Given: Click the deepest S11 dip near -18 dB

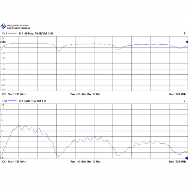Looking at the screenshot, I should pos(59,51).
